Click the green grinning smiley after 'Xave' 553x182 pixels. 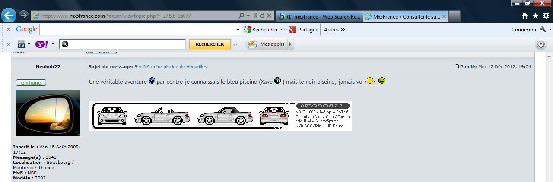tap(277, 80)
